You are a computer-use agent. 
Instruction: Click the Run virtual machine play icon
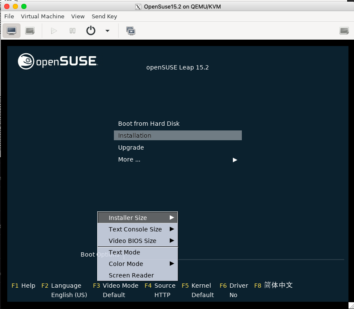click(x=54, y=31)
